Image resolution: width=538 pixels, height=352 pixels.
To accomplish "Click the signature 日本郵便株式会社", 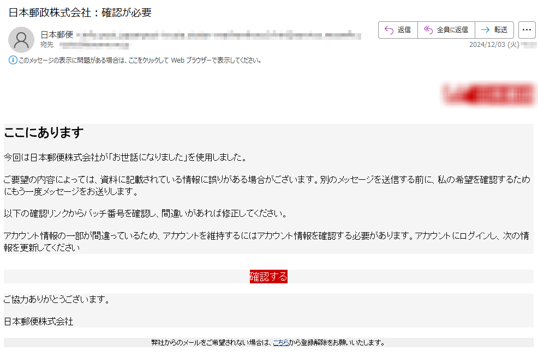I will [38, 321].
